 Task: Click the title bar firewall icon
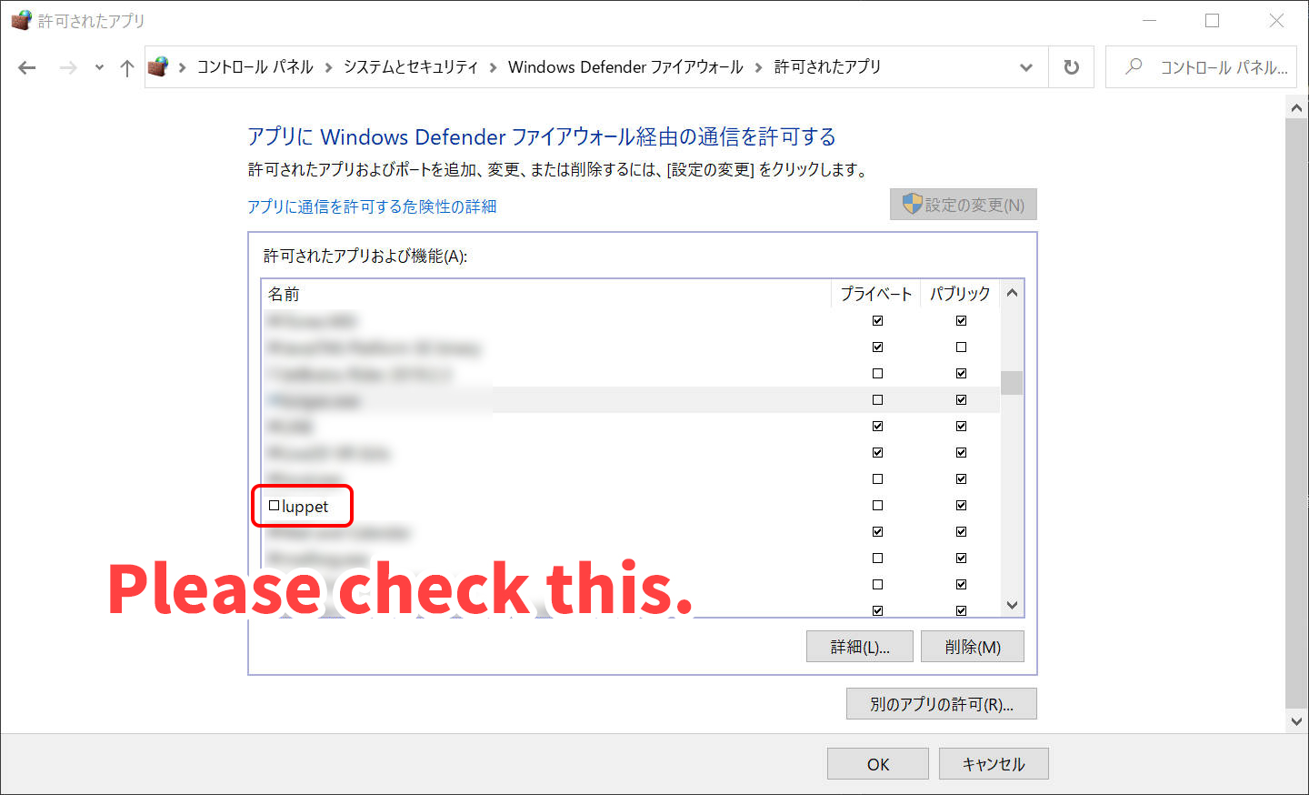click(21, 20)
